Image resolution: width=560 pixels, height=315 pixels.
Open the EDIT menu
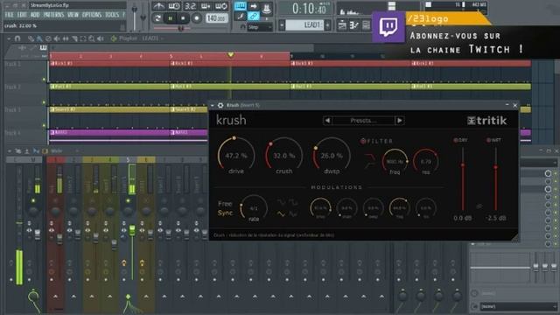22,15
